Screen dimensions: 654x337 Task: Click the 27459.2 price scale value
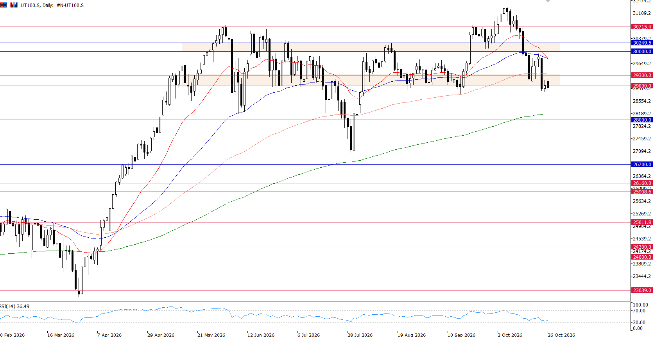coord(642,139)
